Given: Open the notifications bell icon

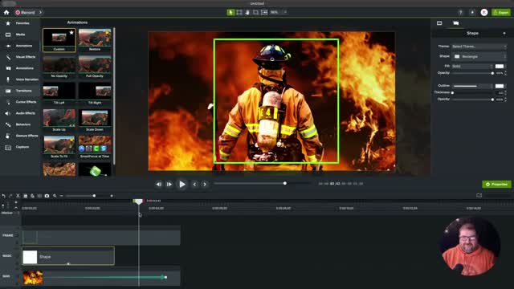Looking at the screenshot, I should click(472, 13).
